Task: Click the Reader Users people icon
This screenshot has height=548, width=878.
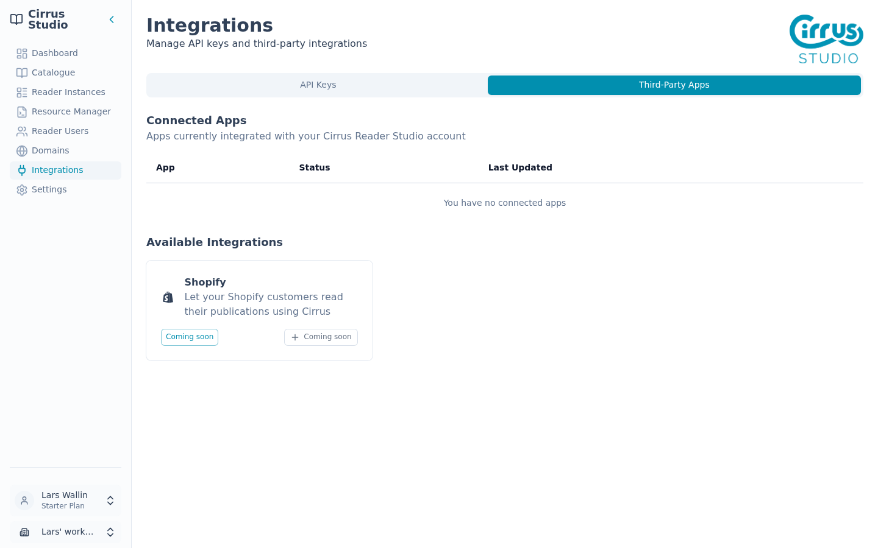Action: pyautogui.click(x=22, y=132)
